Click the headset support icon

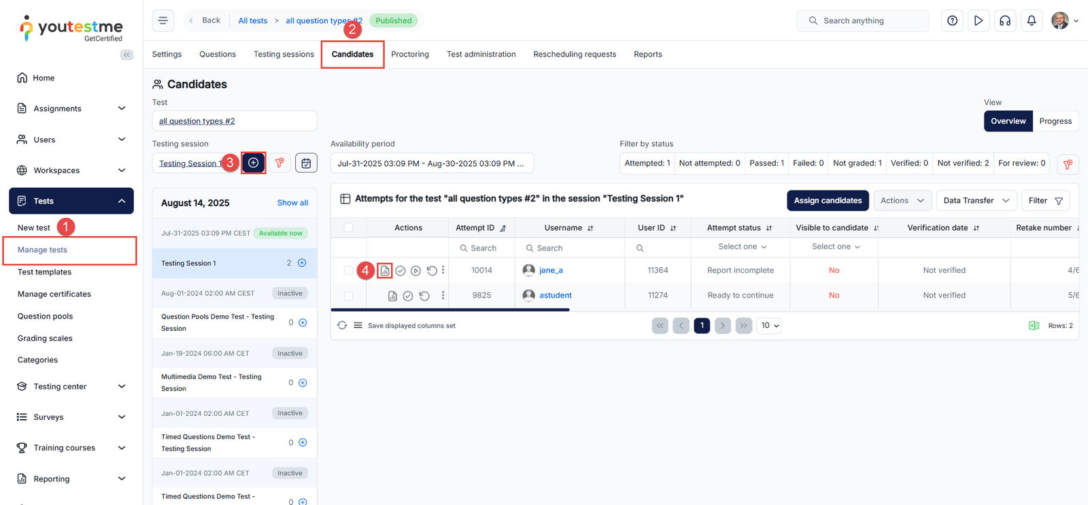tap(1004, 20)
